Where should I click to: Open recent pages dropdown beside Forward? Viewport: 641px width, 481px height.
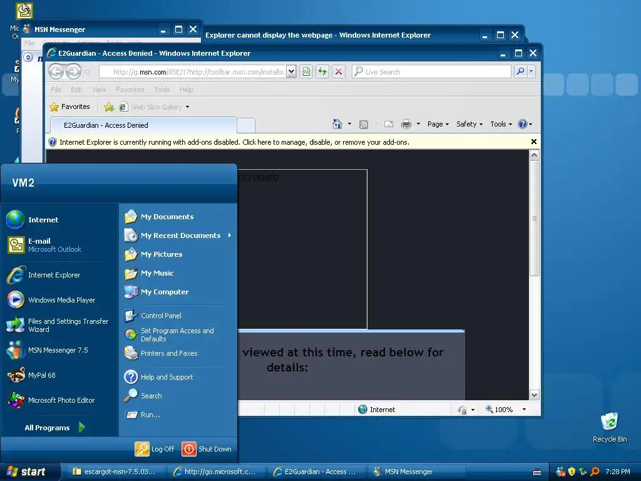point(87,71)
